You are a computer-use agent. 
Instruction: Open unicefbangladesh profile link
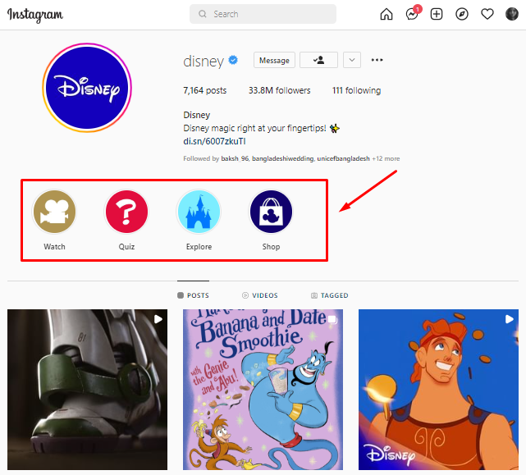(343, 158)
